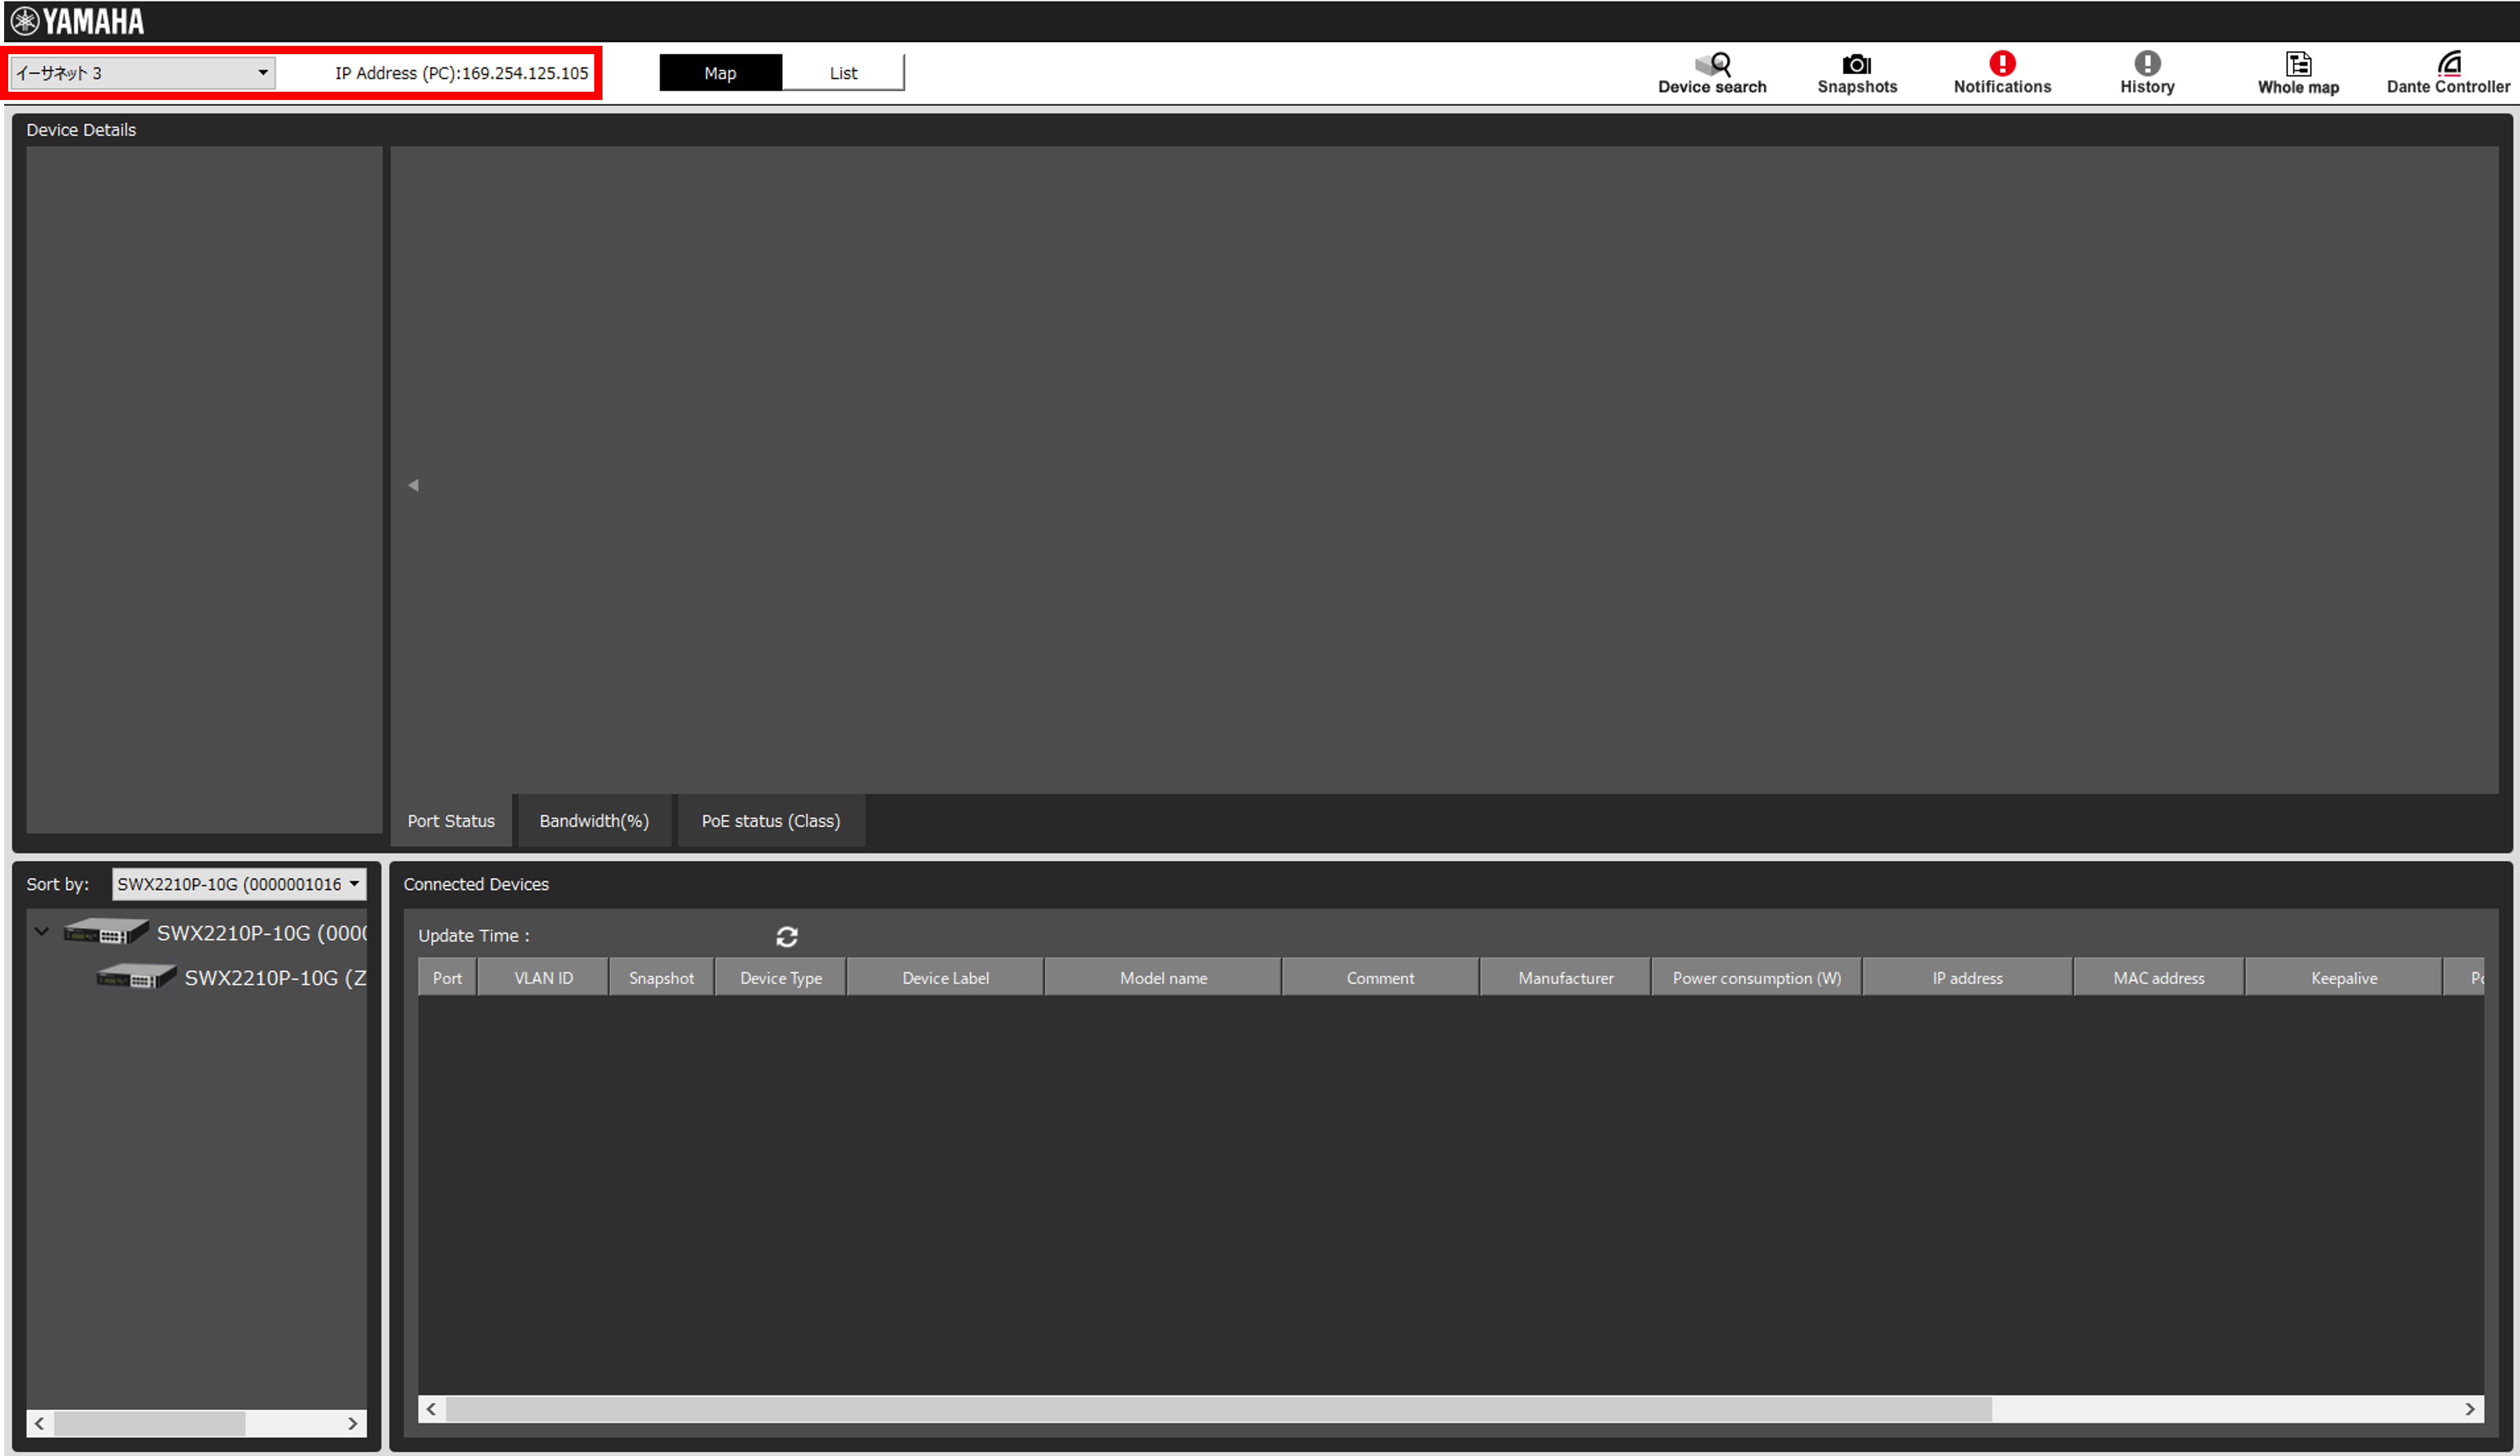This screenshot has height=1456, width=2520.
Task: Launch Dante Controller
Action: (2447, 73)
